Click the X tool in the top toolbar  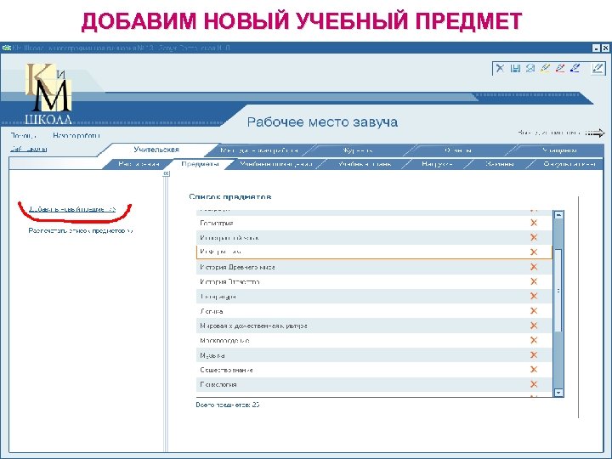pyautogui.click(x=500, y=69)
